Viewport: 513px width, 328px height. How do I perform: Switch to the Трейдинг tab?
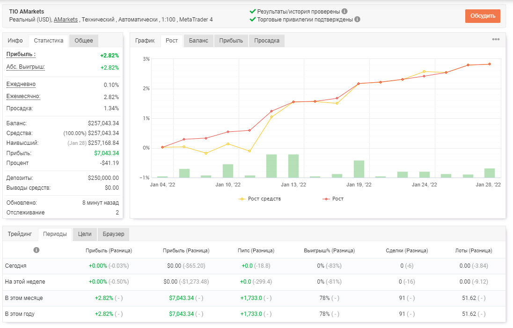20,234
